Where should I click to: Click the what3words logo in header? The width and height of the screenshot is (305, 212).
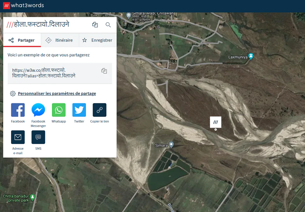23,6
